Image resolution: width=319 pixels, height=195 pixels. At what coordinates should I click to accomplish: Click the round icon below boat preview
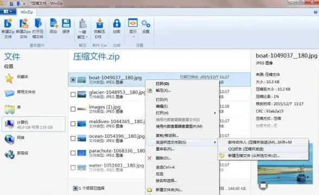263,186
